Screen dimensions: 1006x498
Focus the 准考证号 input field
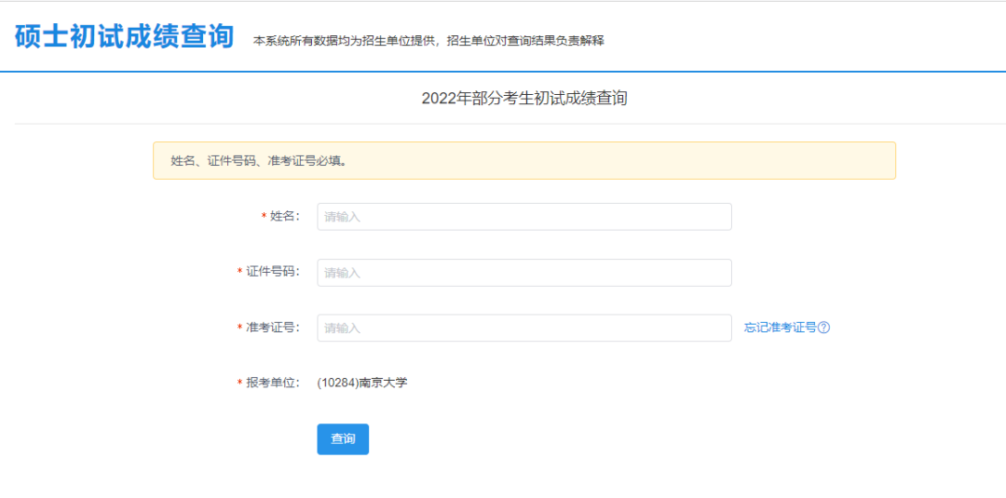tap(524, 328)
